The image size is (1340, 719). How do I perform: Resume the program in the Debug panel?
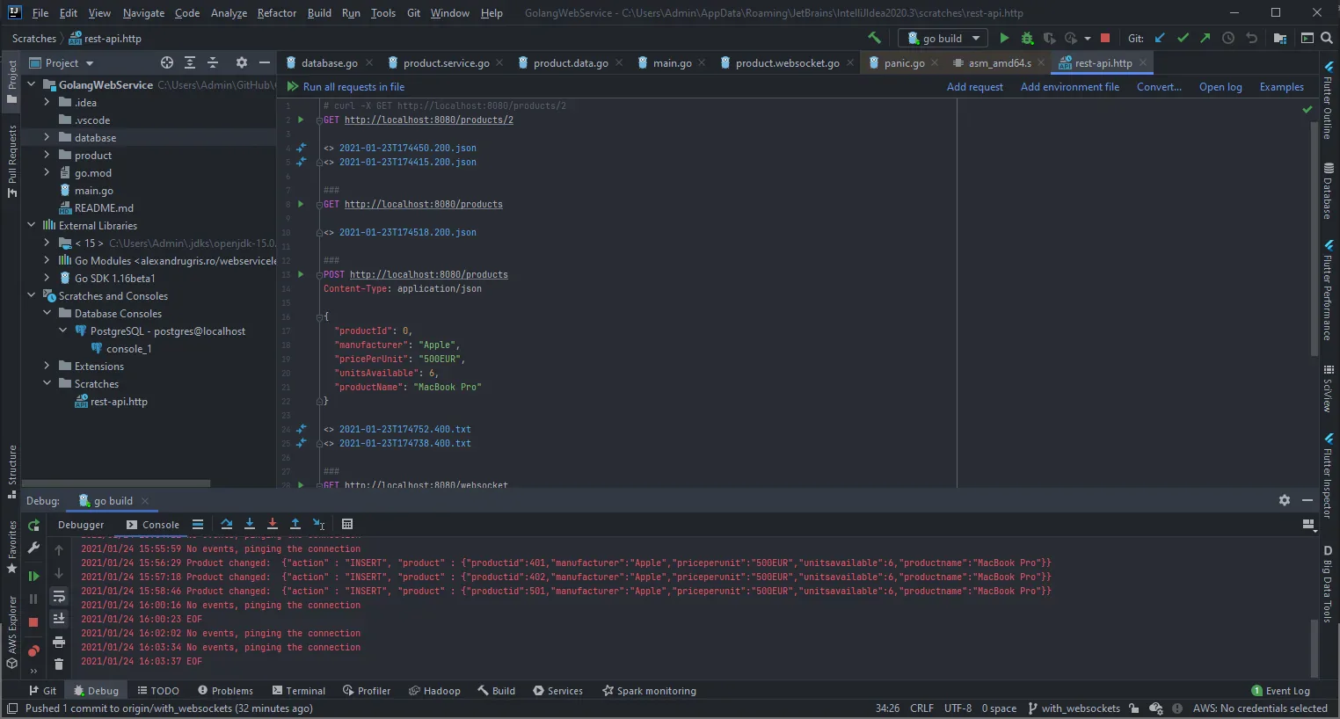[33, 577]
